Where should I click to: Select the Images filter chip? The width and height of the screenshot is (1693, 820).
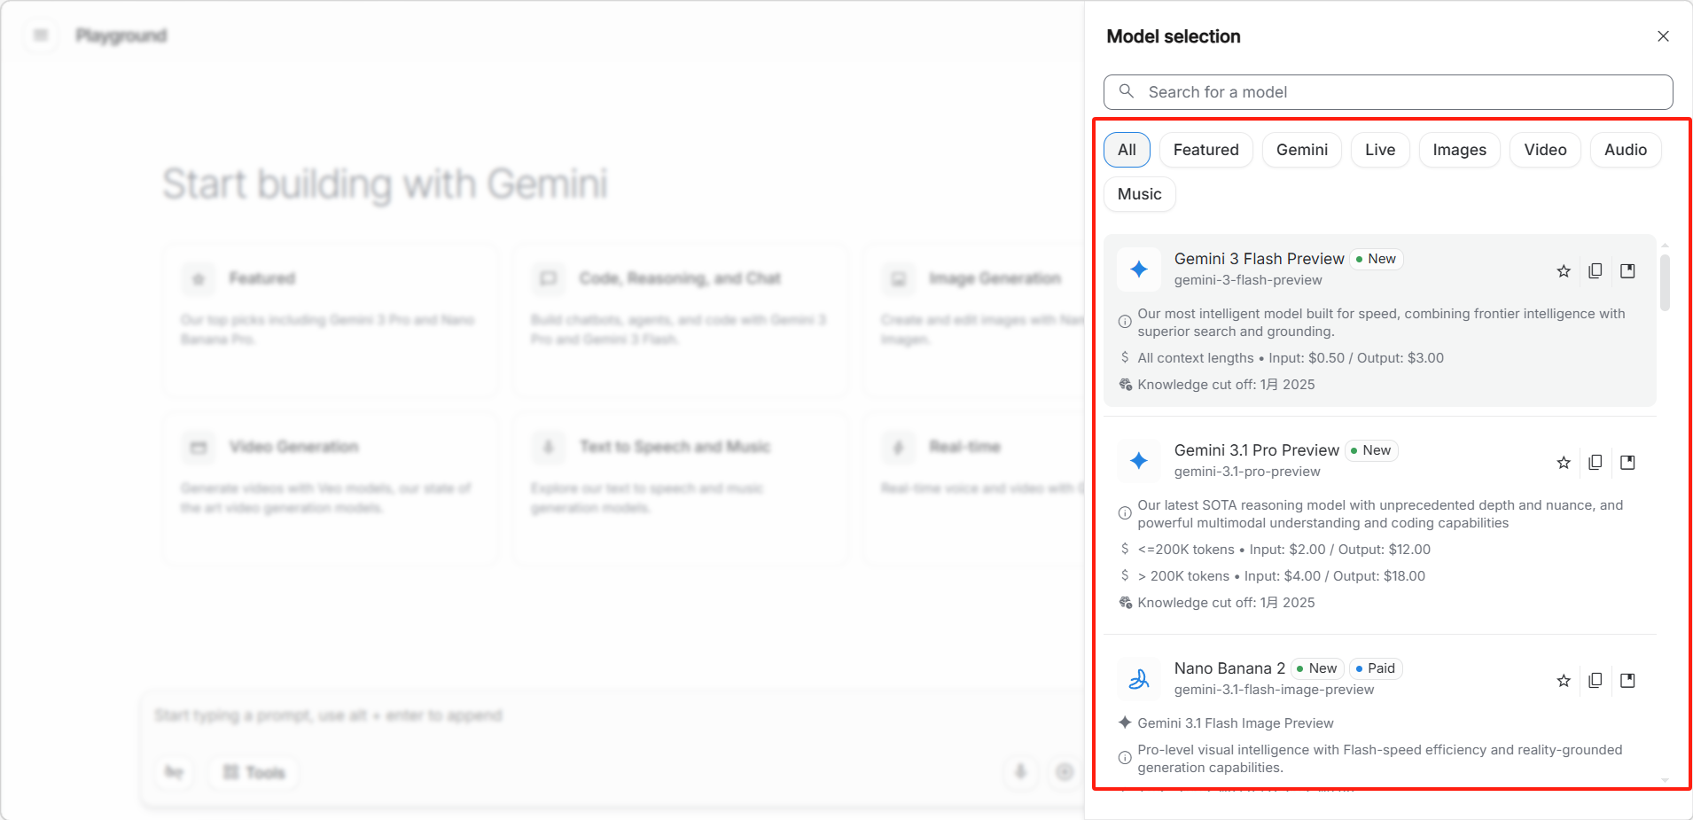point(1459,150)
